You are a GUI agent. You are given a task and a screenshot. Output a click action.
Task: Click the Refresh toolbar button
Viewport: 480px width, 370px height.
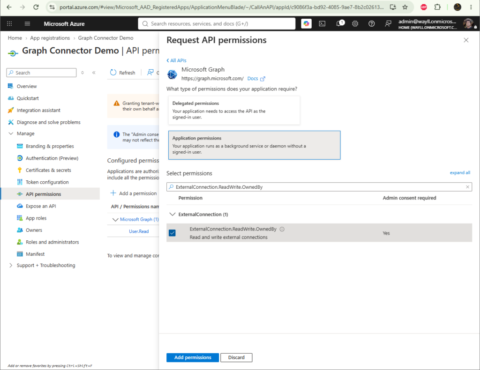pos(123,73)
